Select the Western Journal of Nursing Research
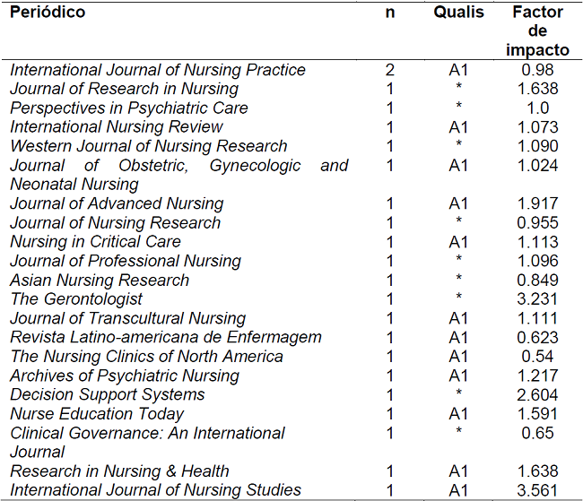The image size is (583, 501). tap(149, 146)
